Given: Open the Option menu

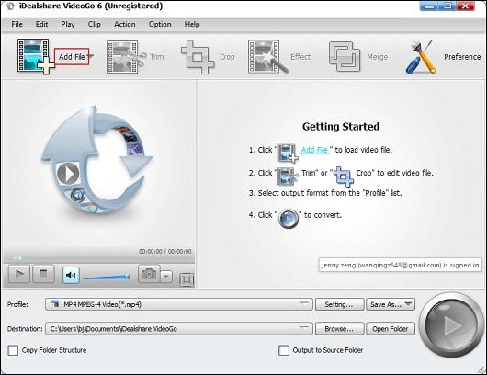Looking at the screenshot, I should [160, 24].
